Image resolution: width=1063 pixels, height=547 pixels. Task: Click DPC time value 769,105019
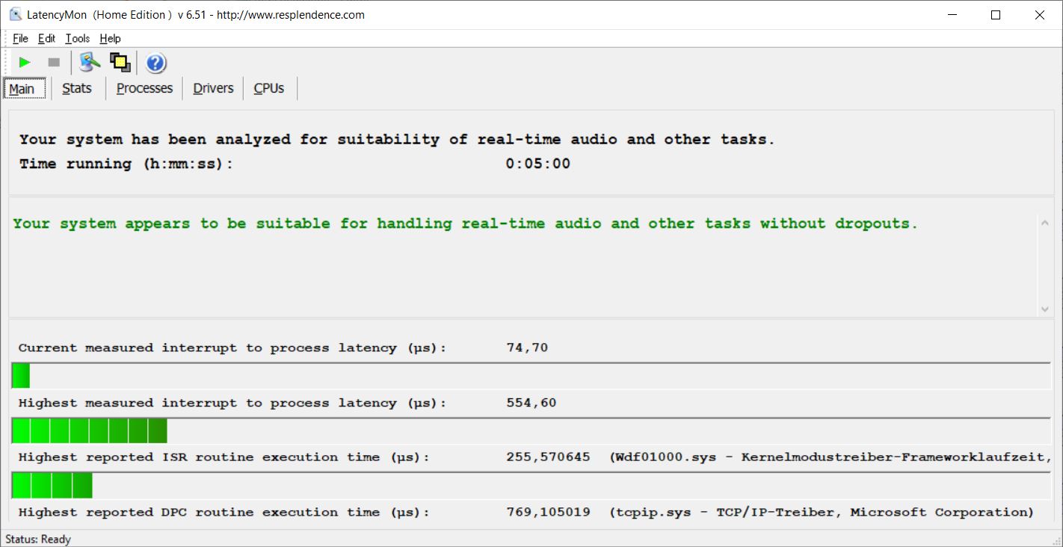coord(548,512)
